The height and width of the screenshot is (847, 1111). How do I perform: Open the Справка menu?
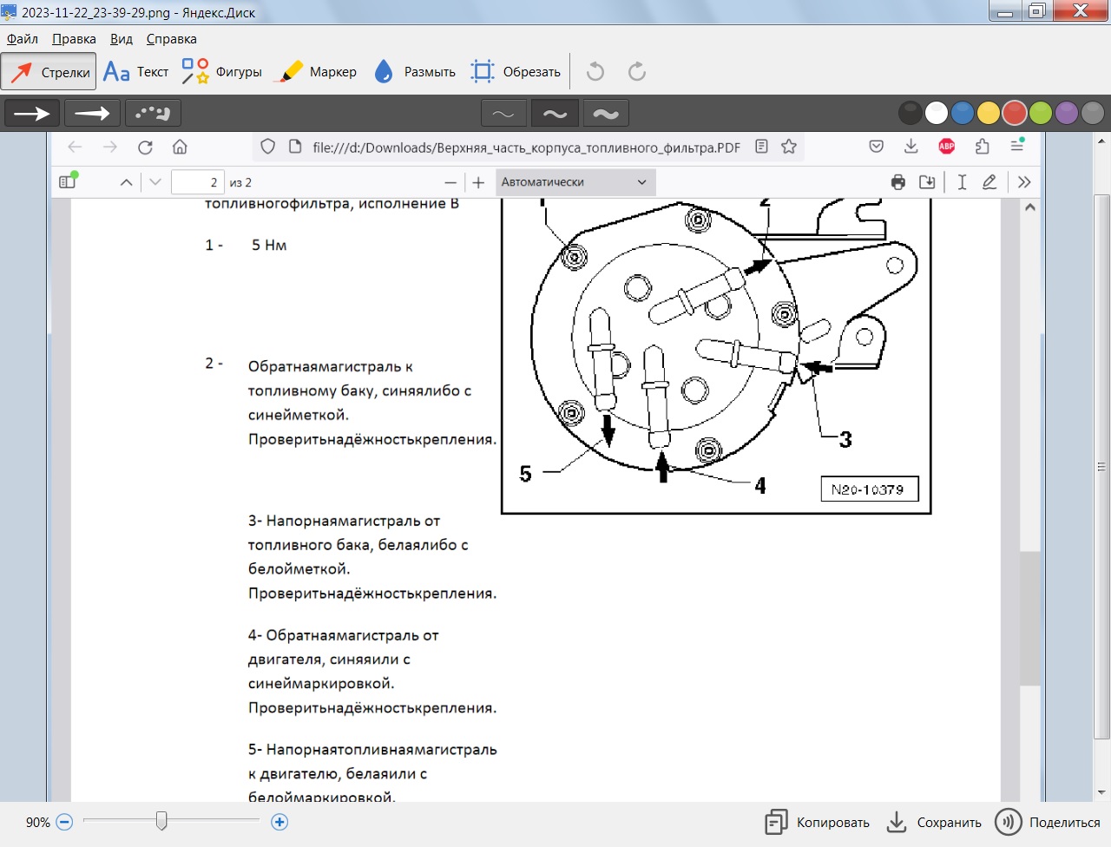click(x=171, y=39)
